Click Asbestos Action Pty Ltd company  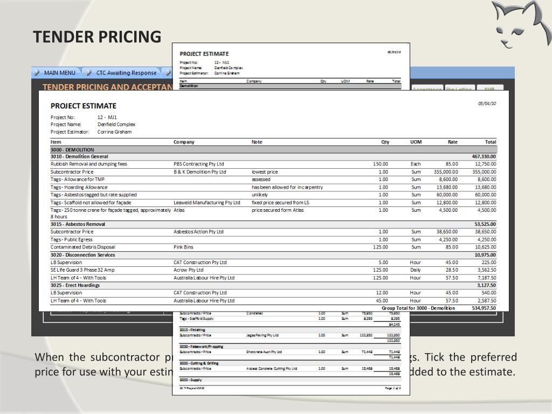[198, 232]
